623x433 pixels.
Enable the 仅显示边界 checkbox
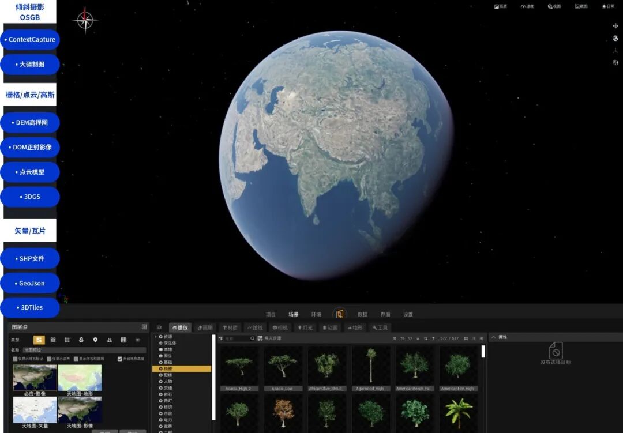49,359
